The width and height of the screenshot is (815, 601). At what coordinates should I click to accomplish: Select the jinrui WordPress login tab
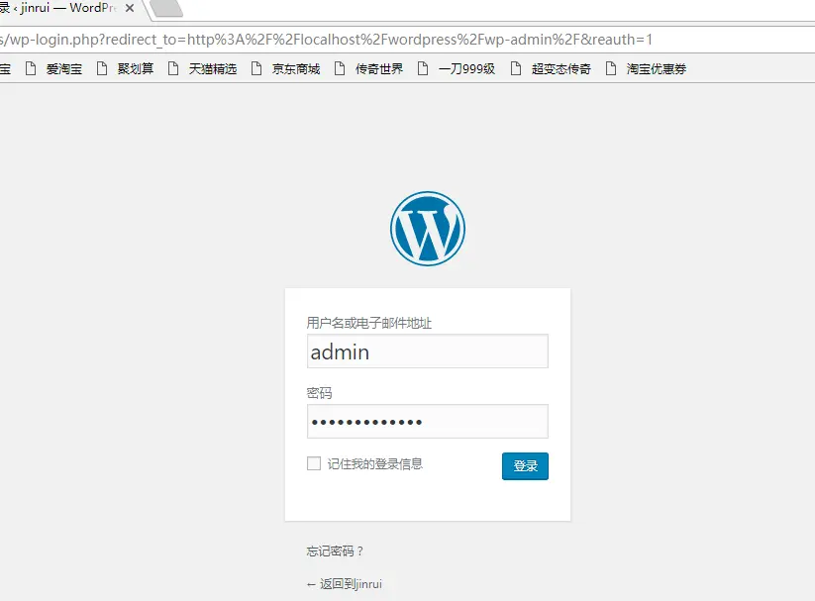(57, 8)
